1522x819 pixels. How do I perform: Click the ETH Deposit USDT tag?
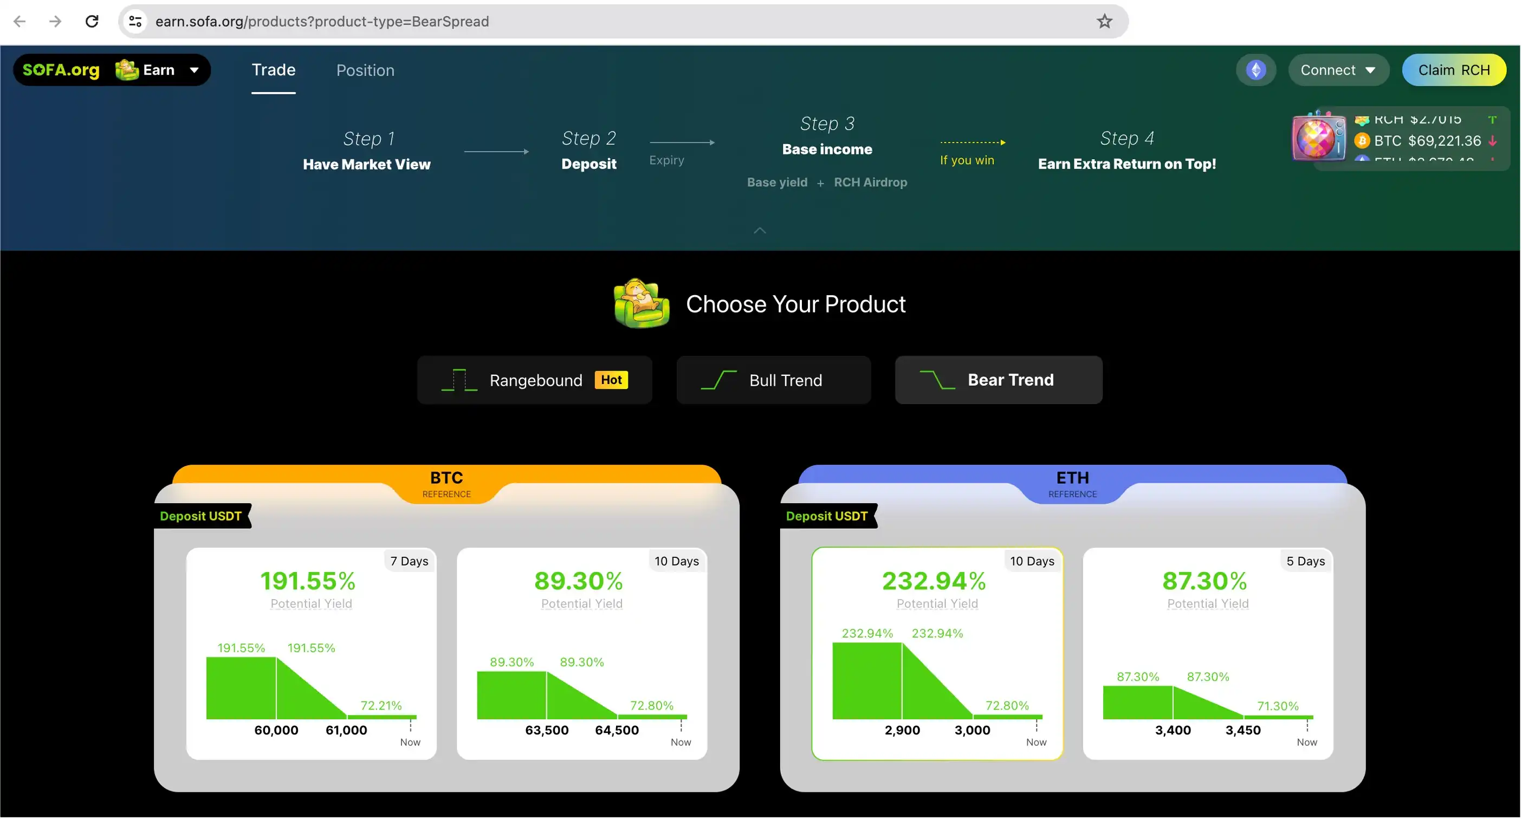[x=828, y=517]
